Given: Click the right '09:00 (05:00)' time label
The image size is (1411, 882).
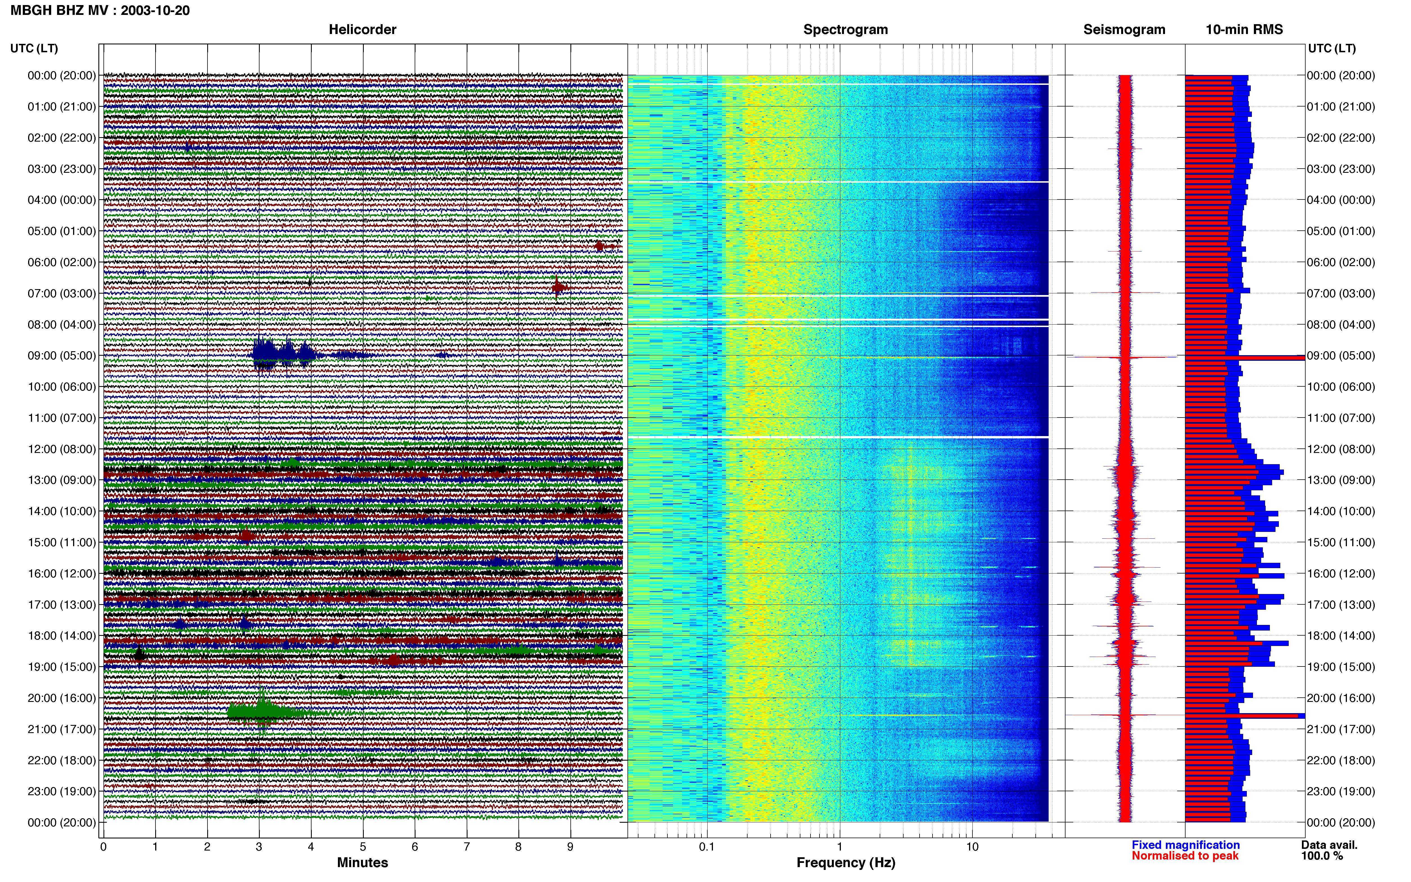Looking at the screenshot, I should point(1341,356).
